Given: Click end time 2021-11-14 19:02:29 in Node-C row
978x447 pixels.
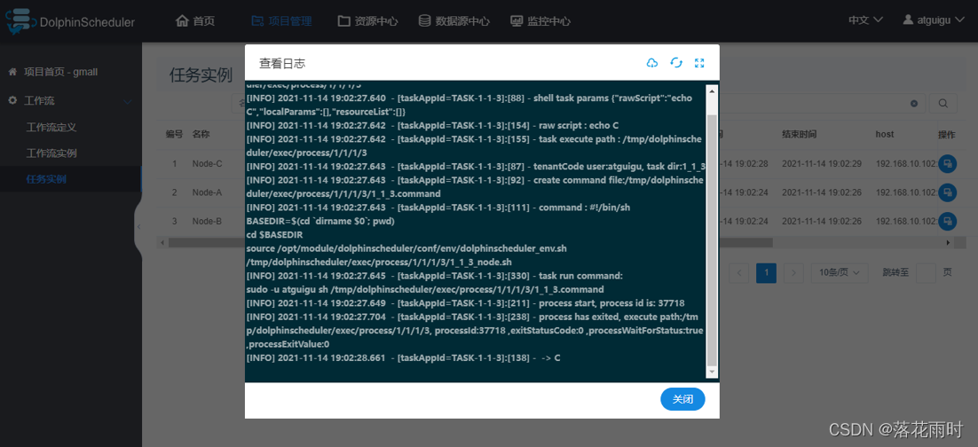Looking at the screenshot, I should tap(822, 163).
